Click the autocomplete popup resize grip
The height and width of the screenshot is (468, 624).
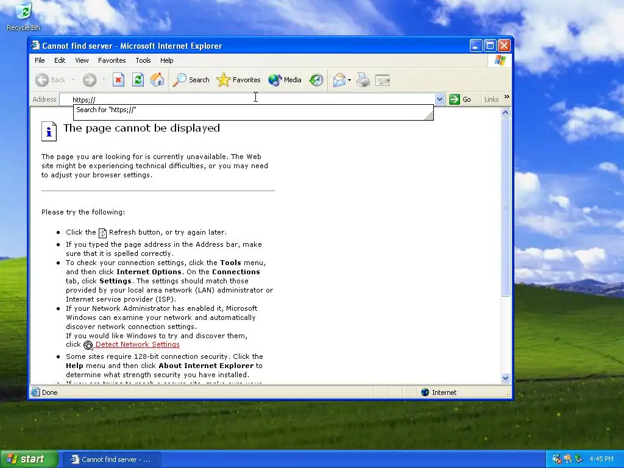(x=429, y=116)
